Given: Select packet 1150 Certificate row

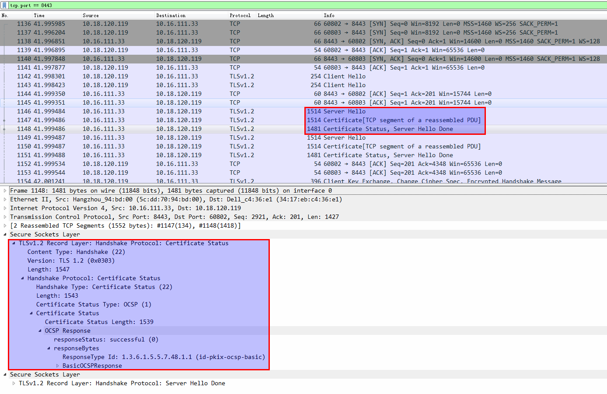Looking at the screenshot, I should coord(303,146).
